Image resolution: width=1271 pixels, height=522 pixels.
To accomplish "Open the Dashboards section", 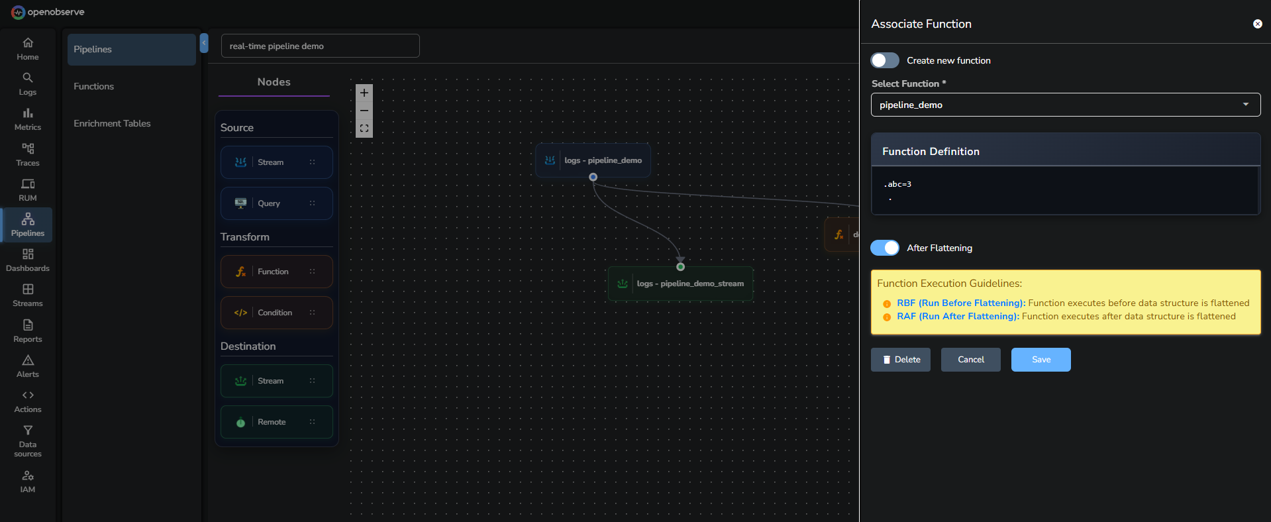I will tap(27, 260).
